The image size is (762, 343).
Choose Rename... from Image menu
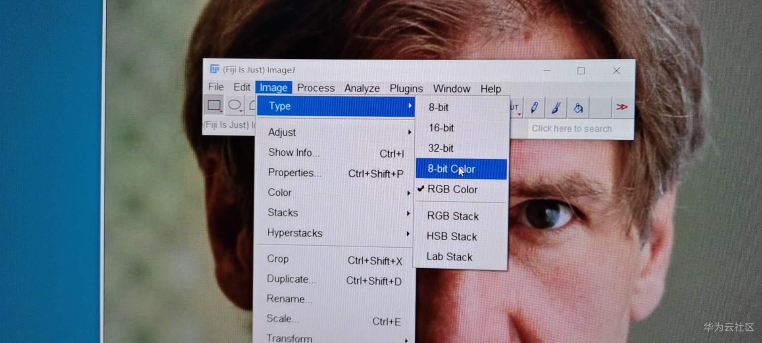pyautogui.click(x=333, y=299)
